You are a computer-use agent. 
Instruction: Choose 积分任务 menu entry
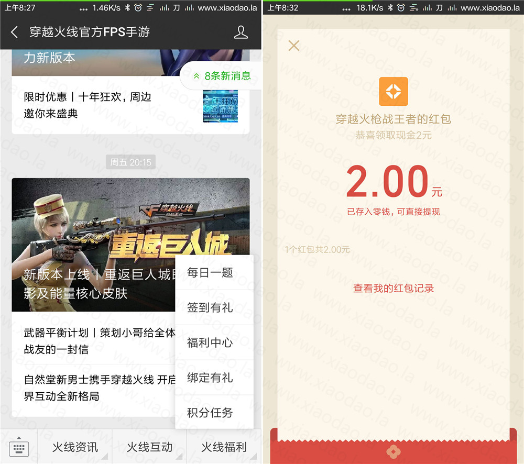[214, 412]
